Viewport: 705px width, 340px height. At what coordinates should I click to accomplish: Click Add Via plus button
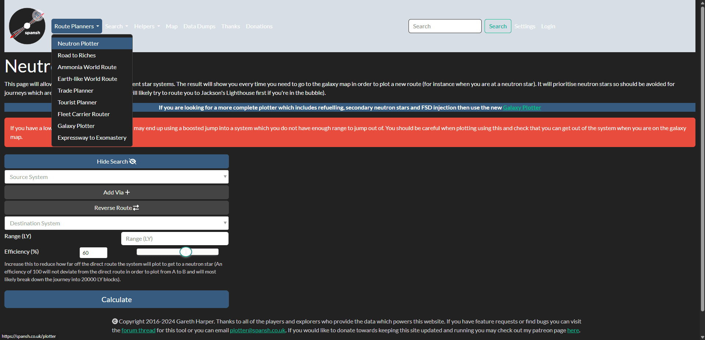(116, 192)
